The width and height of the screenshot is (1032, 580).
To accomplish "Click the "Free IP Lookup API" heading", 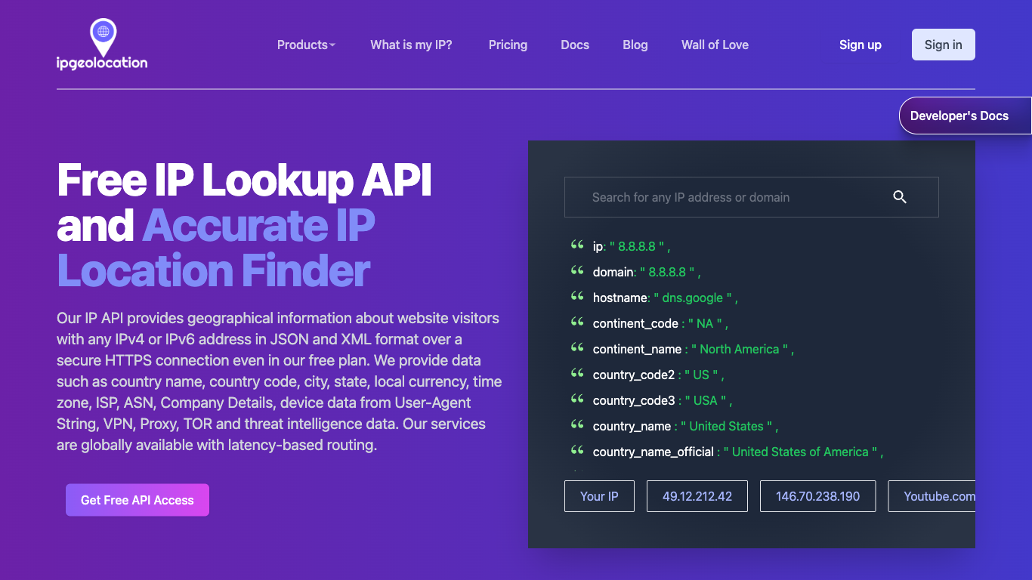I will coord(245,180).
